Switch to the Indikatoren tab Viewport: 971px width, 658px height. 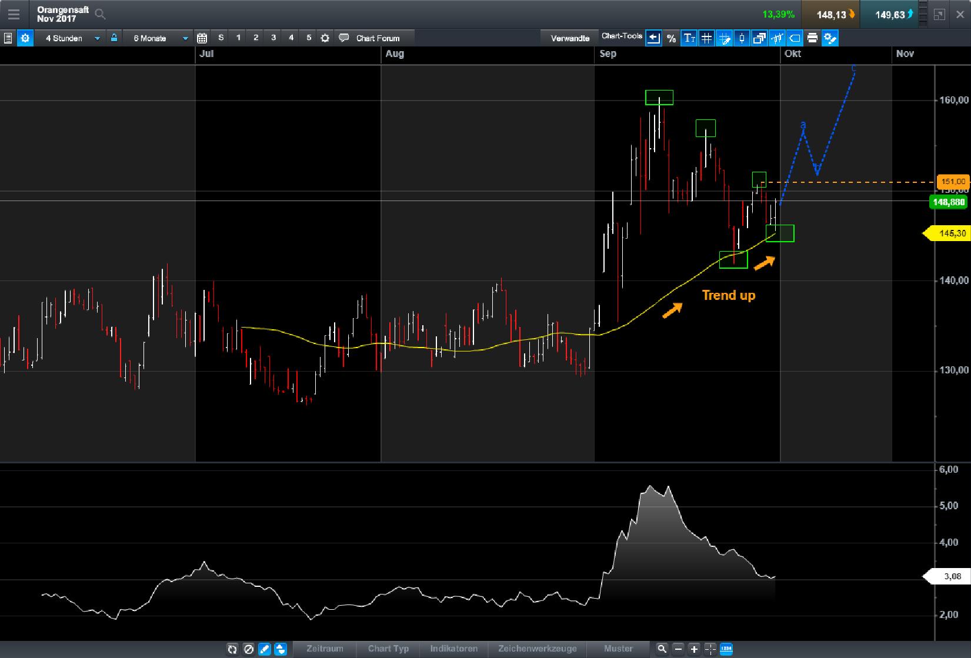pos(453,649)
